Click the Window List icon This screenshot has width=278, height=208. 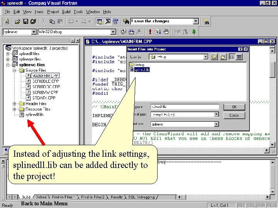point(115,22)
